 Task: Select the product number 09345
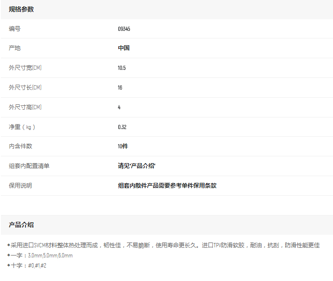[x=124, y=29]
